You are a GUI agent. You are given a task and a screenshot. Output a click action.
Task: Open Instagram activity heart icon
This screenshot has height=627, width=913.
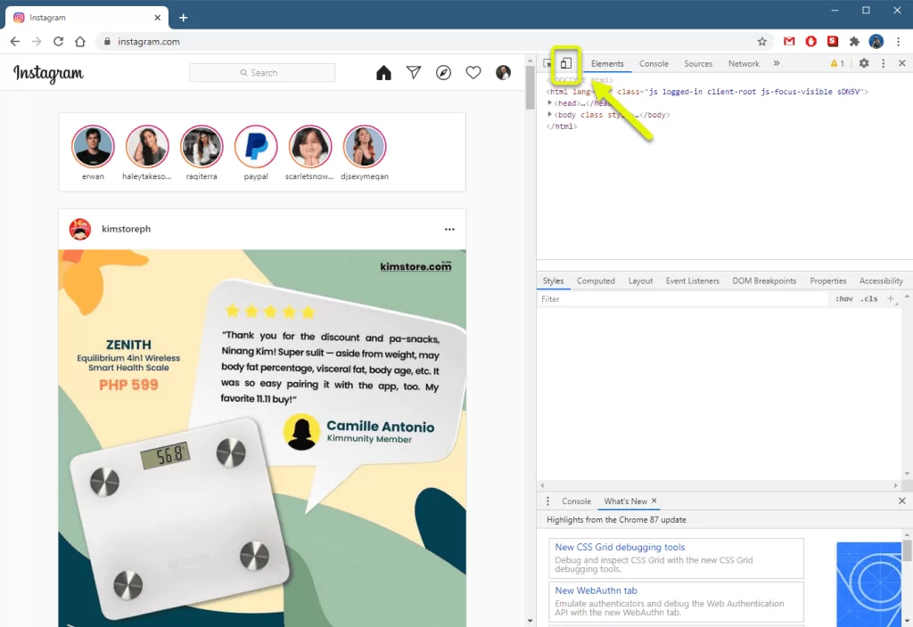tap(473, 73)
